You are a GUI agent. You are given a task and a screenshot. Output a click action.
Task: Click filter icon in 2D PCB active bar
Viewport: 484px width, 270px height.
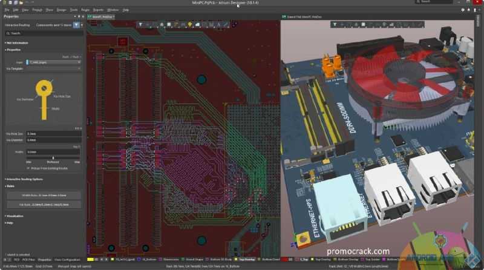pyautogui.click(x=140, y=24)
